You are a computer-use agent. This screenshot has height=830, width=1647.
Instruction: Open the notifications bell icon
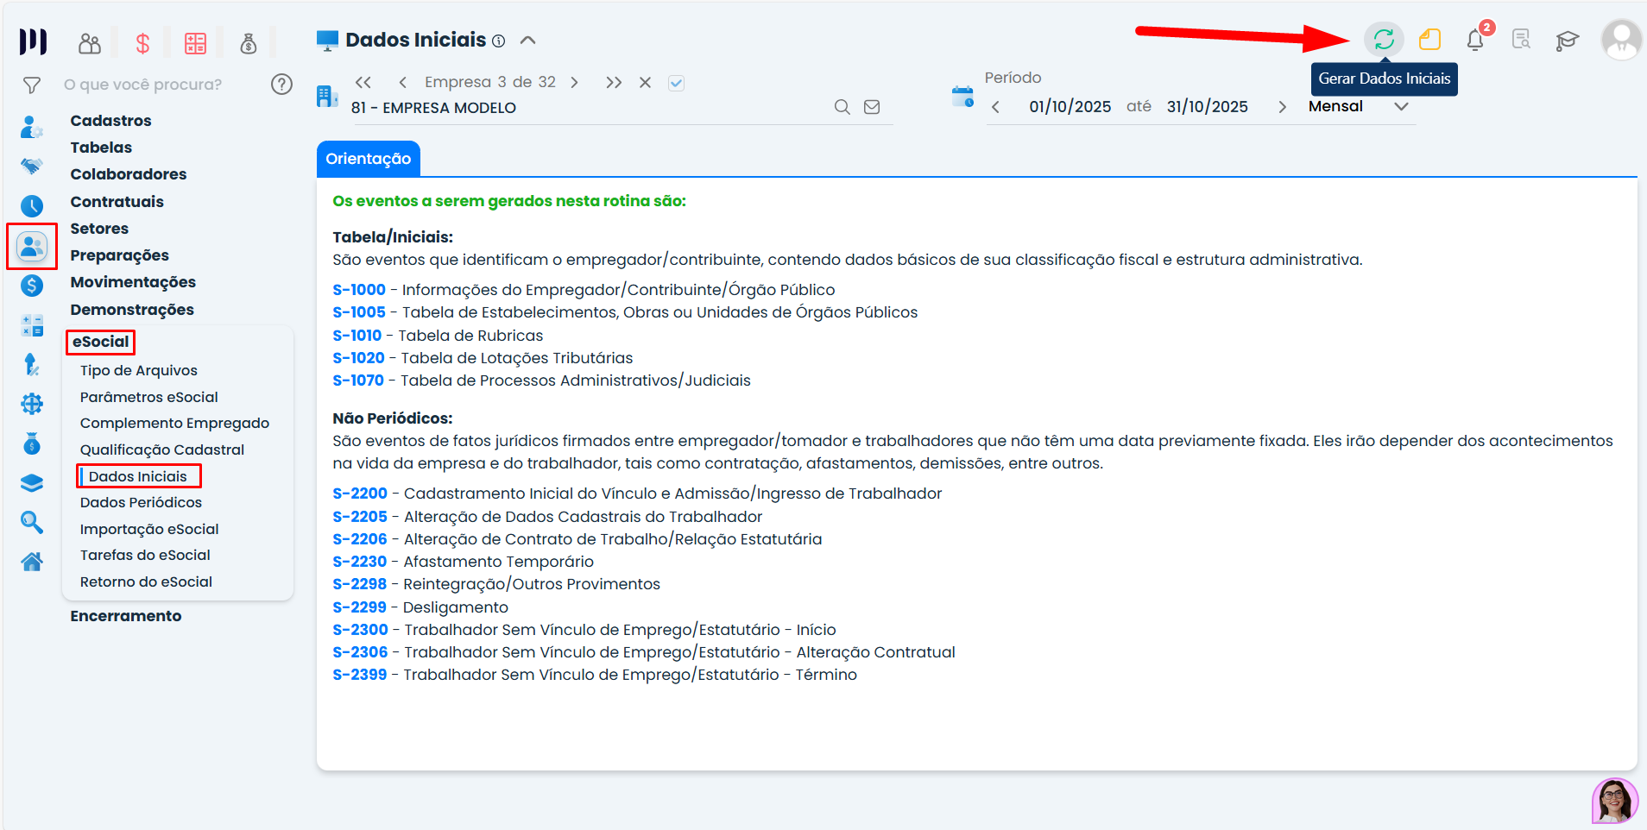[x=1475, y=40]
